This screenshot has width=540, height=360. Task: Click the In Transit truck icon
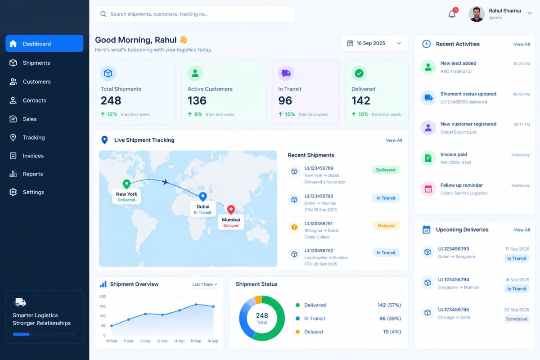(x=285, y=73)
